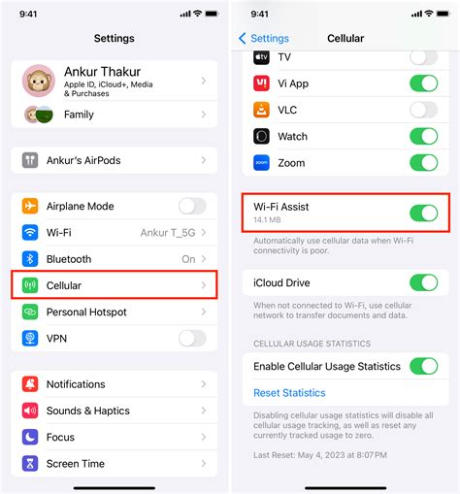Open Wi-Fi row chevron next to Ankur T_5G
The height and width of the screenshot is (494, 460).
point(204,232)
